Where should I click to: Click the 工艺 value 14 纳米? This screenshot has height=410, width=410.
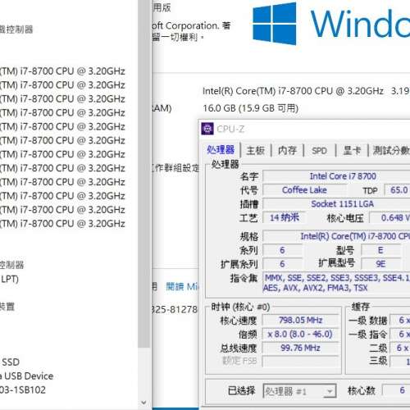point(285,217)
